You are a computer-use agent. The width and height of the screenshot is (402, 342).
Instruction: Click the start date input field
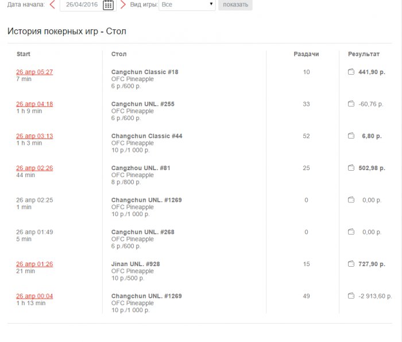click(81, 5)
